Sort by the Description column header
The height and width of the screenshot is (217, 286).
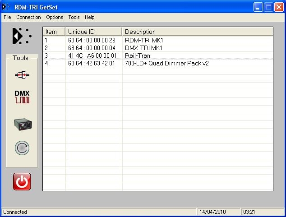pos(198,32)
